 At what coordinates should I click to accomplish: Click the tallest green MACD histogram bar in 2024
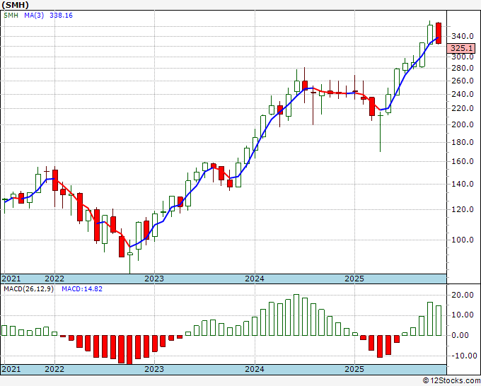tap(296, 315)
